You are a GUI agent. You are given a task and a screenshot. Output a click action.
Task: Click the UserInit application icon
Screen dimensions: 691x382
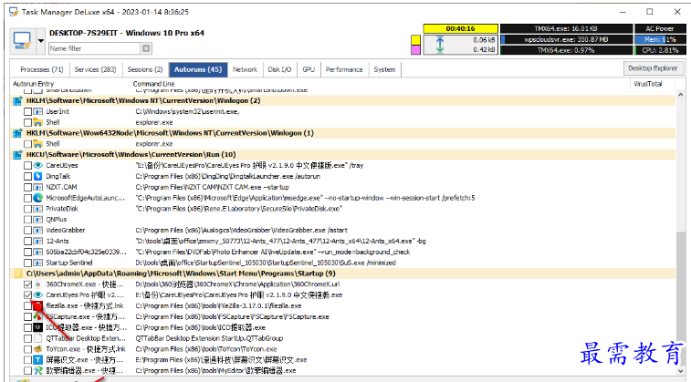click(38, 112)
